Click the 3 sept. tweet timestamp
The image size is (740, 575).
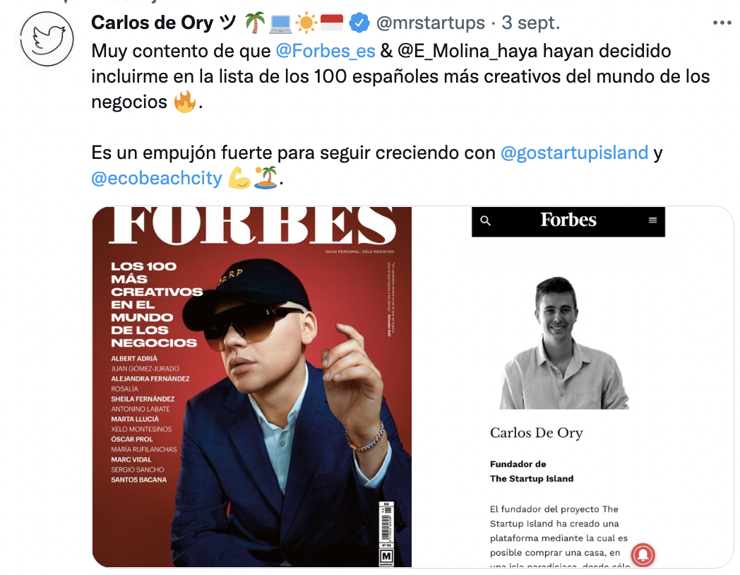(531, 23)
